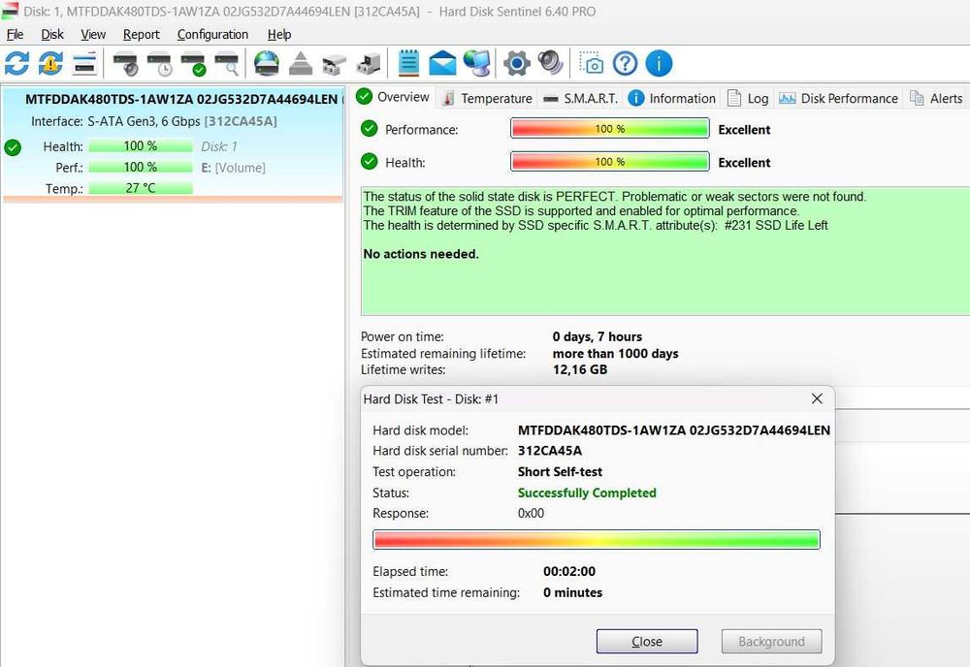Click the 'No actions needed.' status text

(421, 254)
